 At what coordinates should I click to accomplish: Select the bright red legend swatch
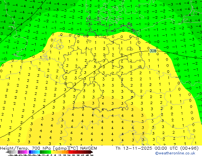click(x=69, y=152)
